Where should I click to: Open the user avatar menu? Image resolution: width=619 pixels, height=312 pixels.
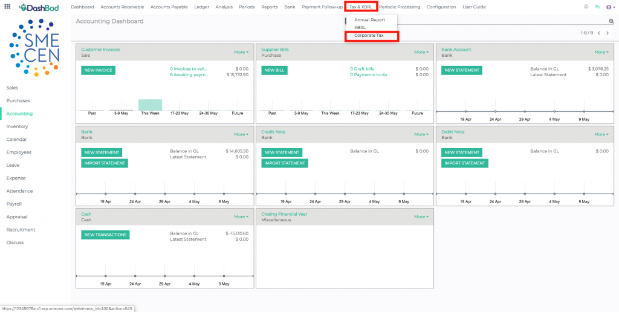click(x=609, y=7)
